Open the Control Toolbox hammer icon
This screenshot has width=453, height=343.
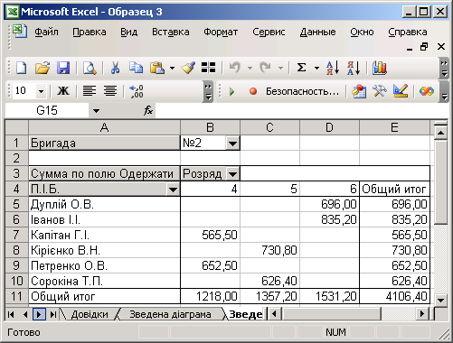[380, 90]
